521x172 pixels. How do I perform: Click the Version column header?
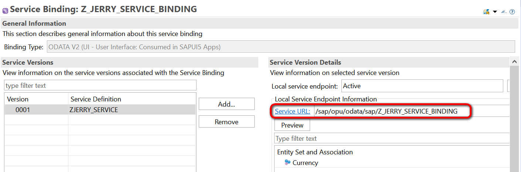pyautogui.click(x=18, y=99)
